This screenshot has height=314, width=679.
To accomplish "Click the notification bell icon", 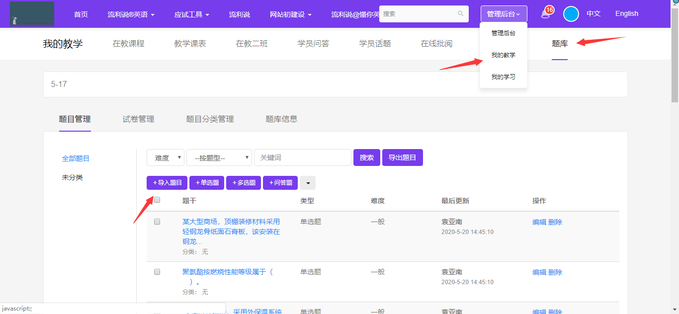I will click(546, 14).
